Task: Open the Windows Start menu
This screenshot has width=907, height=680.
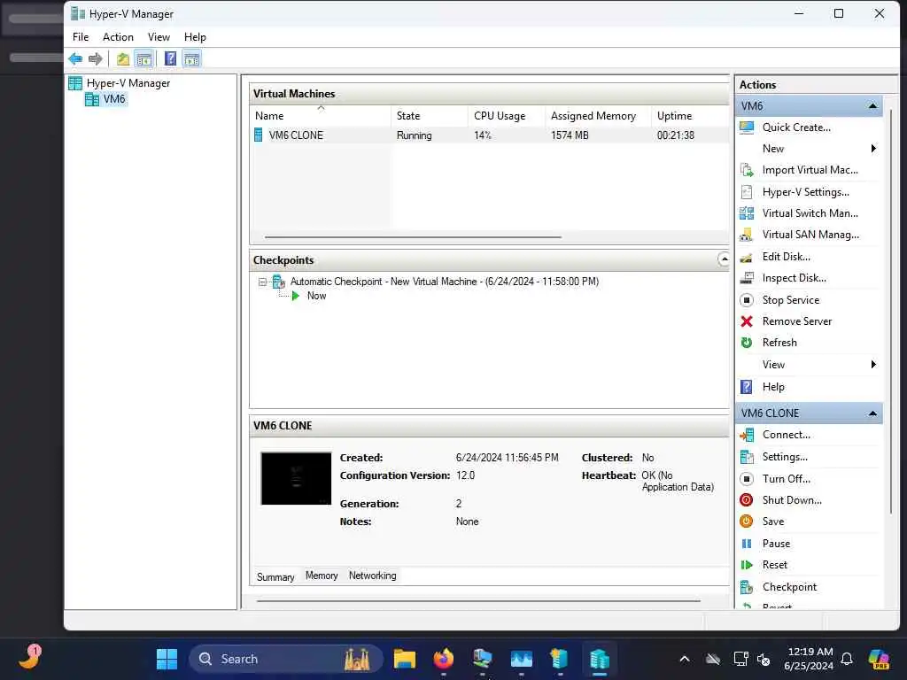Action: click(167, 659)
